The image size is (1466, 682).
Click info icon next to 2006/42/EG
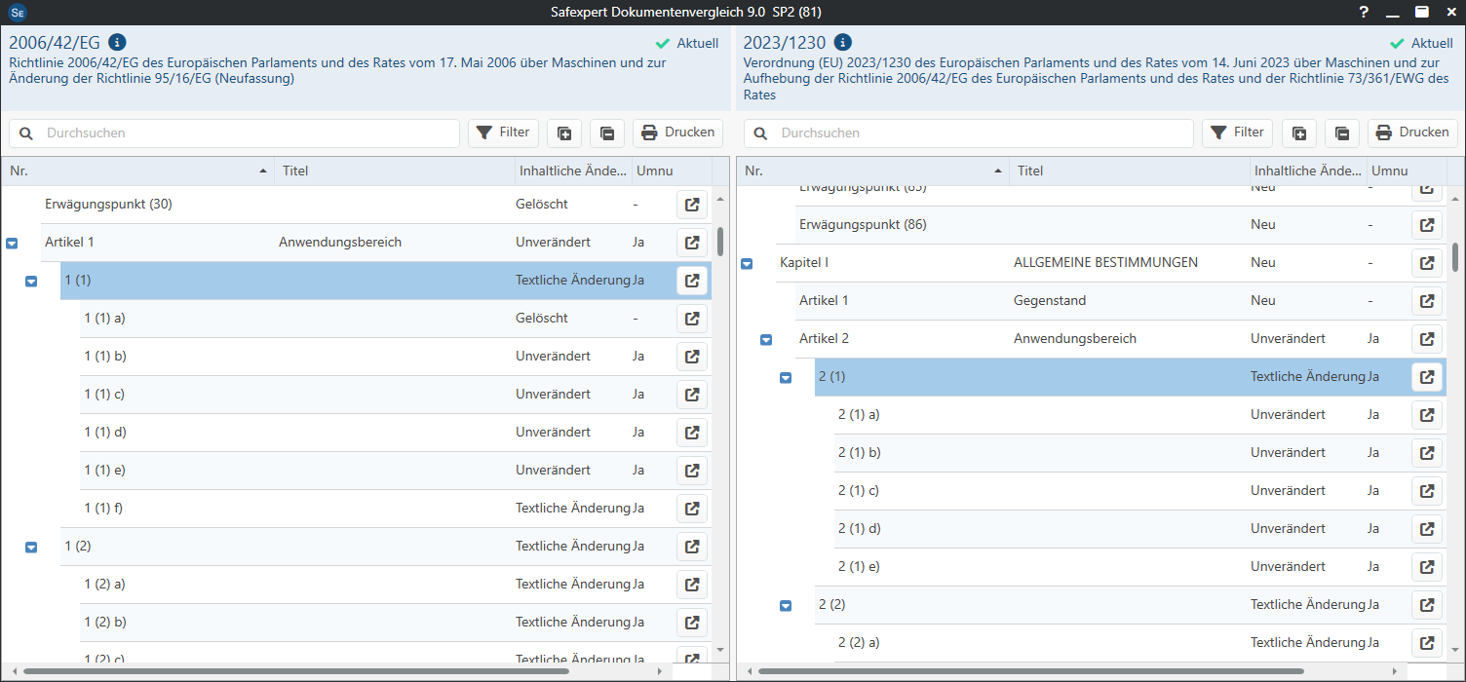(x=117, y=43)
